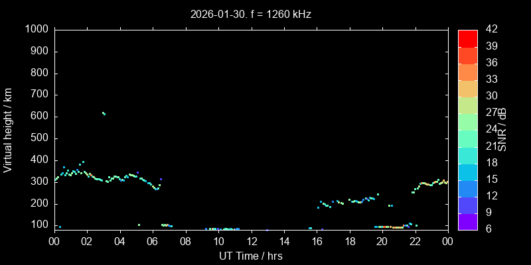Image resolution: width=531 pixels, height=265 pixels.
Task: Pick the yellow-green colorbar band between 27 and 30
Action: (468, 105)
